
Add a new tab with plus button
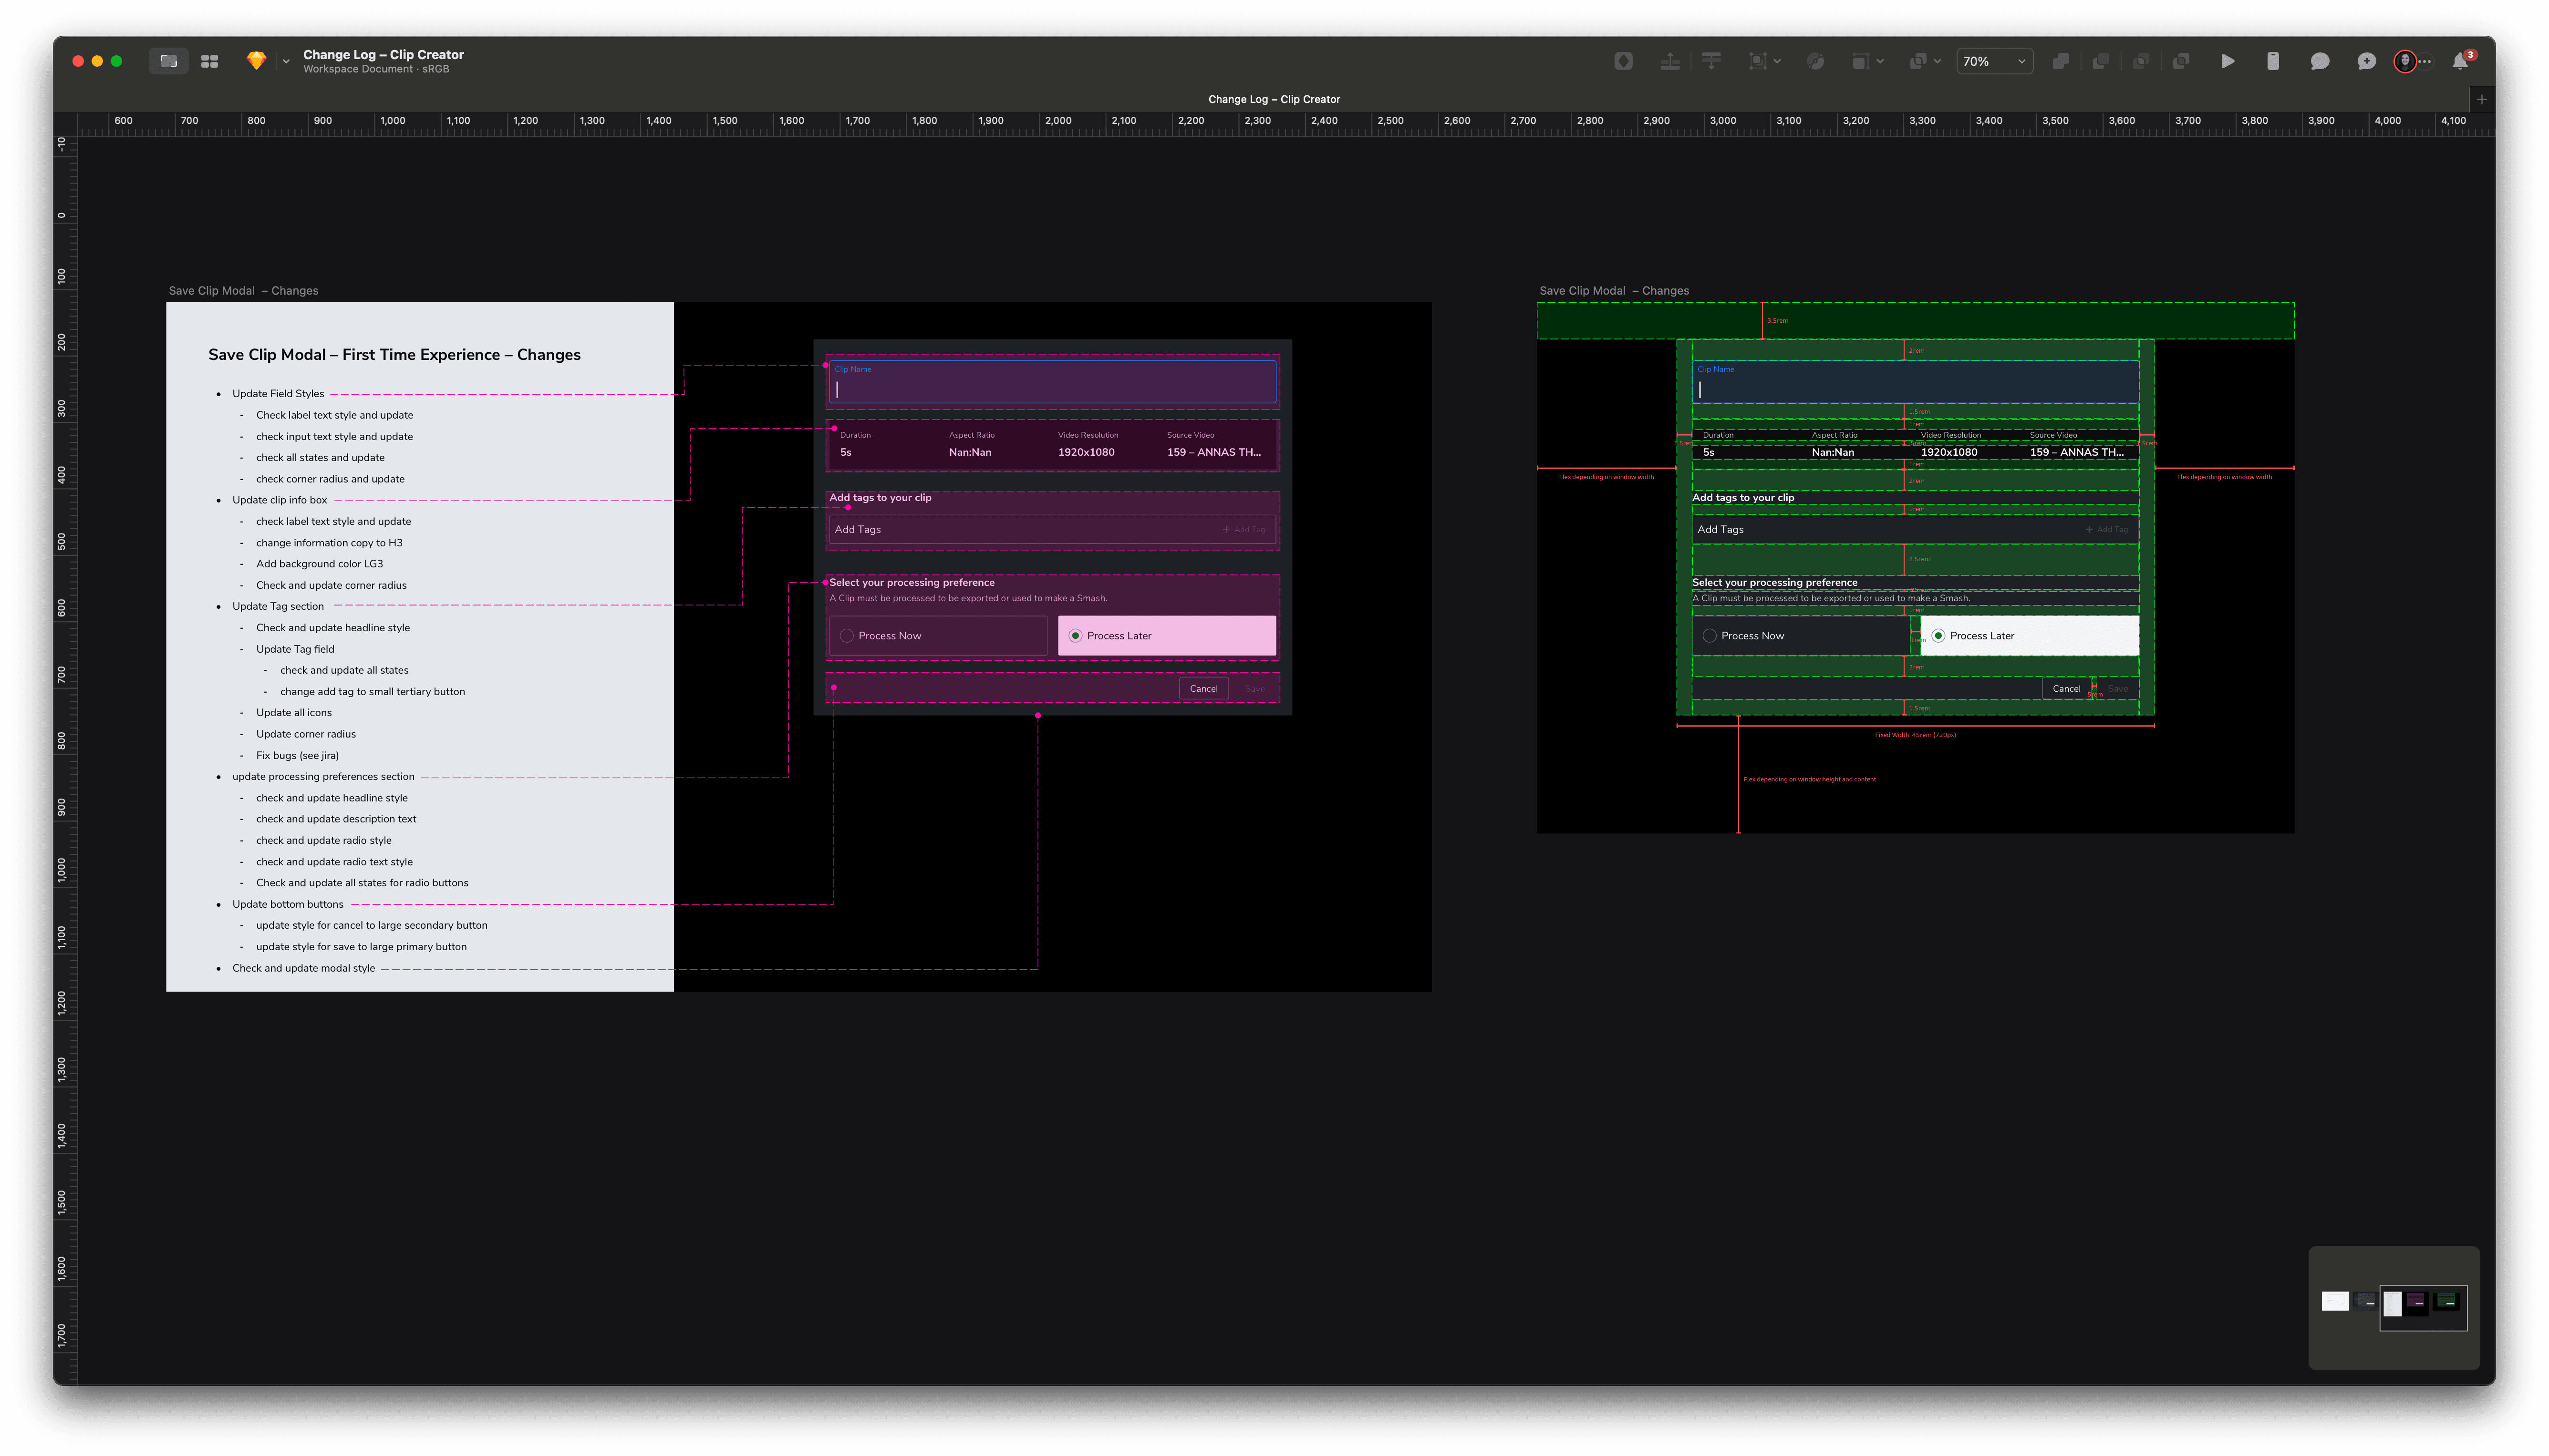(2481, 99)
